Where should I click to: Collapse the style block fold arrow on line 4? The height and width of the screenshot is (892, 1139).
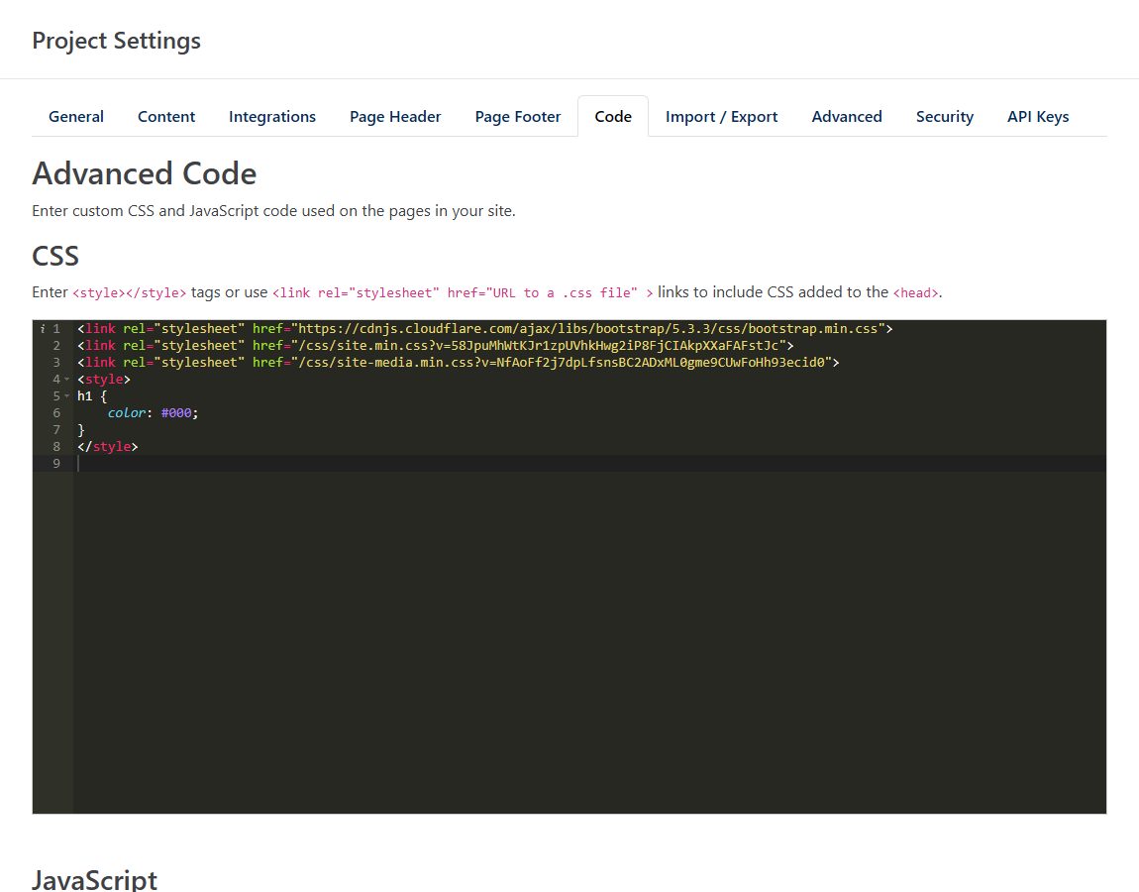pyautogui.click(x=66, y=380)
